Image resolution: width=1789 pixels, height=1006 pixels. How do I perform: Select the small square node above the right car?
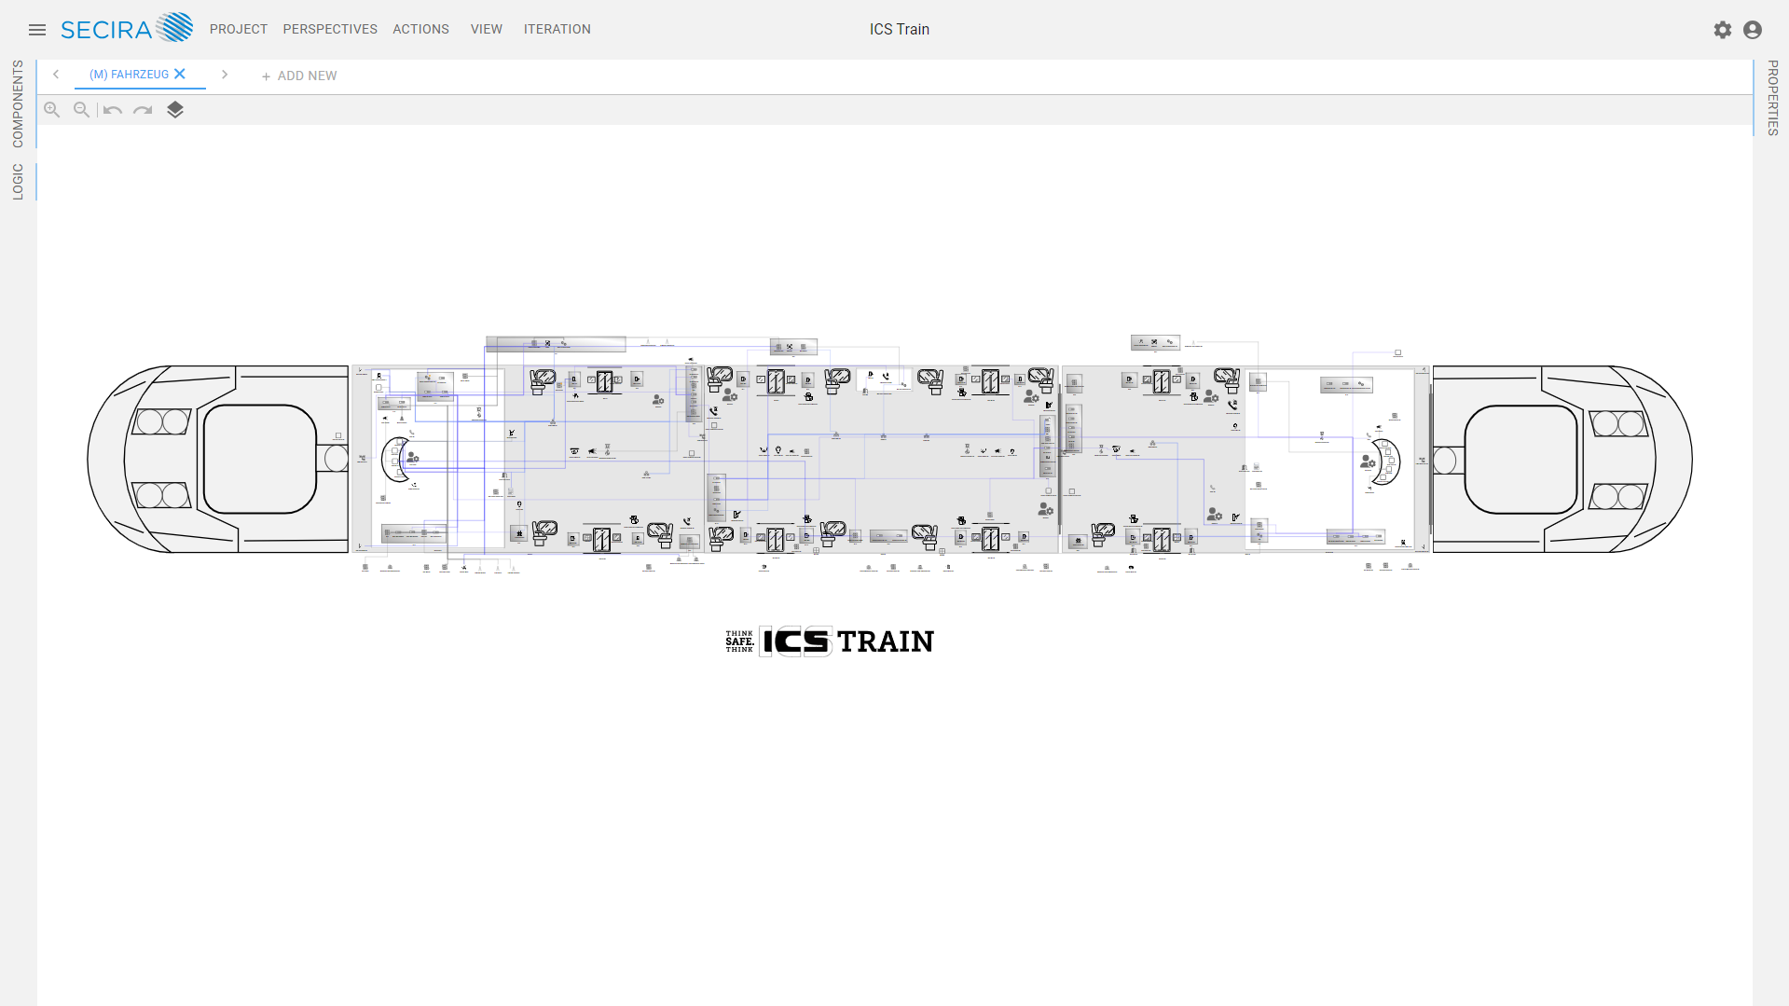point(1398,352)
